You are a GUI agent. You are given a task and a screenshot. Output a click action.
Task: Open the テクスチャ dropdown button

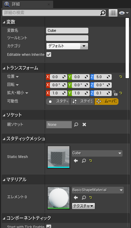83,206
